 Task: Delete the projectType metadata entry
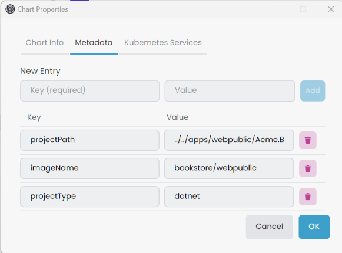(307, 197)
